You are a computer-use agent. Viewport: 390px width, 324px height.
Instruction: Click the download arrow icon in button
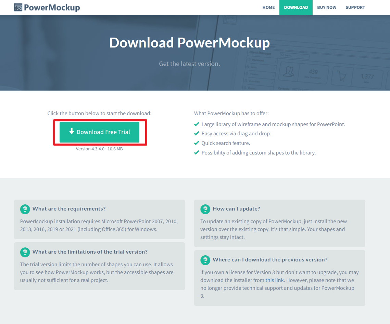(x=72, y=131)
